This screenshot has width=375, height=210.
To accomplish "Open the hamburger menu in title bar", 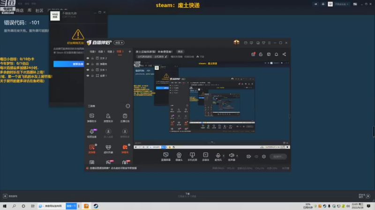I will 269,43.
